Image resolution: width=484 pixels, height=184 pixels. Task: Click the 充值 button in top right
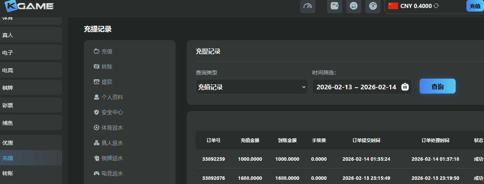[475, 6]
